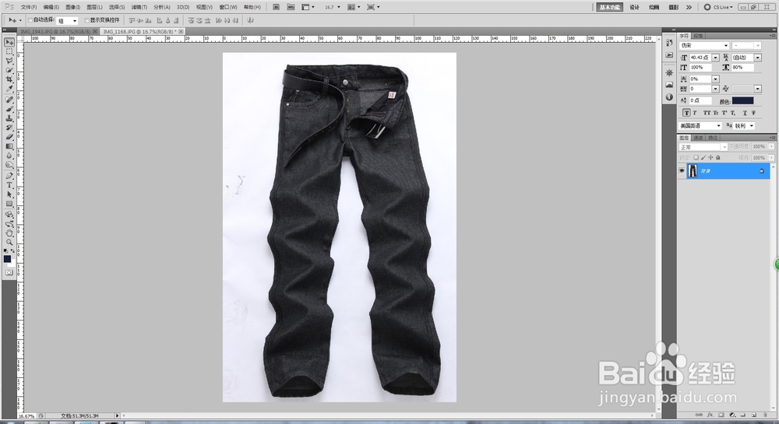The image size is (779, 424).
Task: Select the Quick Selection tool
Action: pyautogui.click(x=9, y=71)
